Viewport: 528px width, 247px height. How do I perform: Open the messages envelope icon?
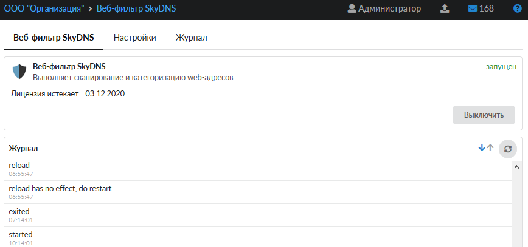coord(473,8)
